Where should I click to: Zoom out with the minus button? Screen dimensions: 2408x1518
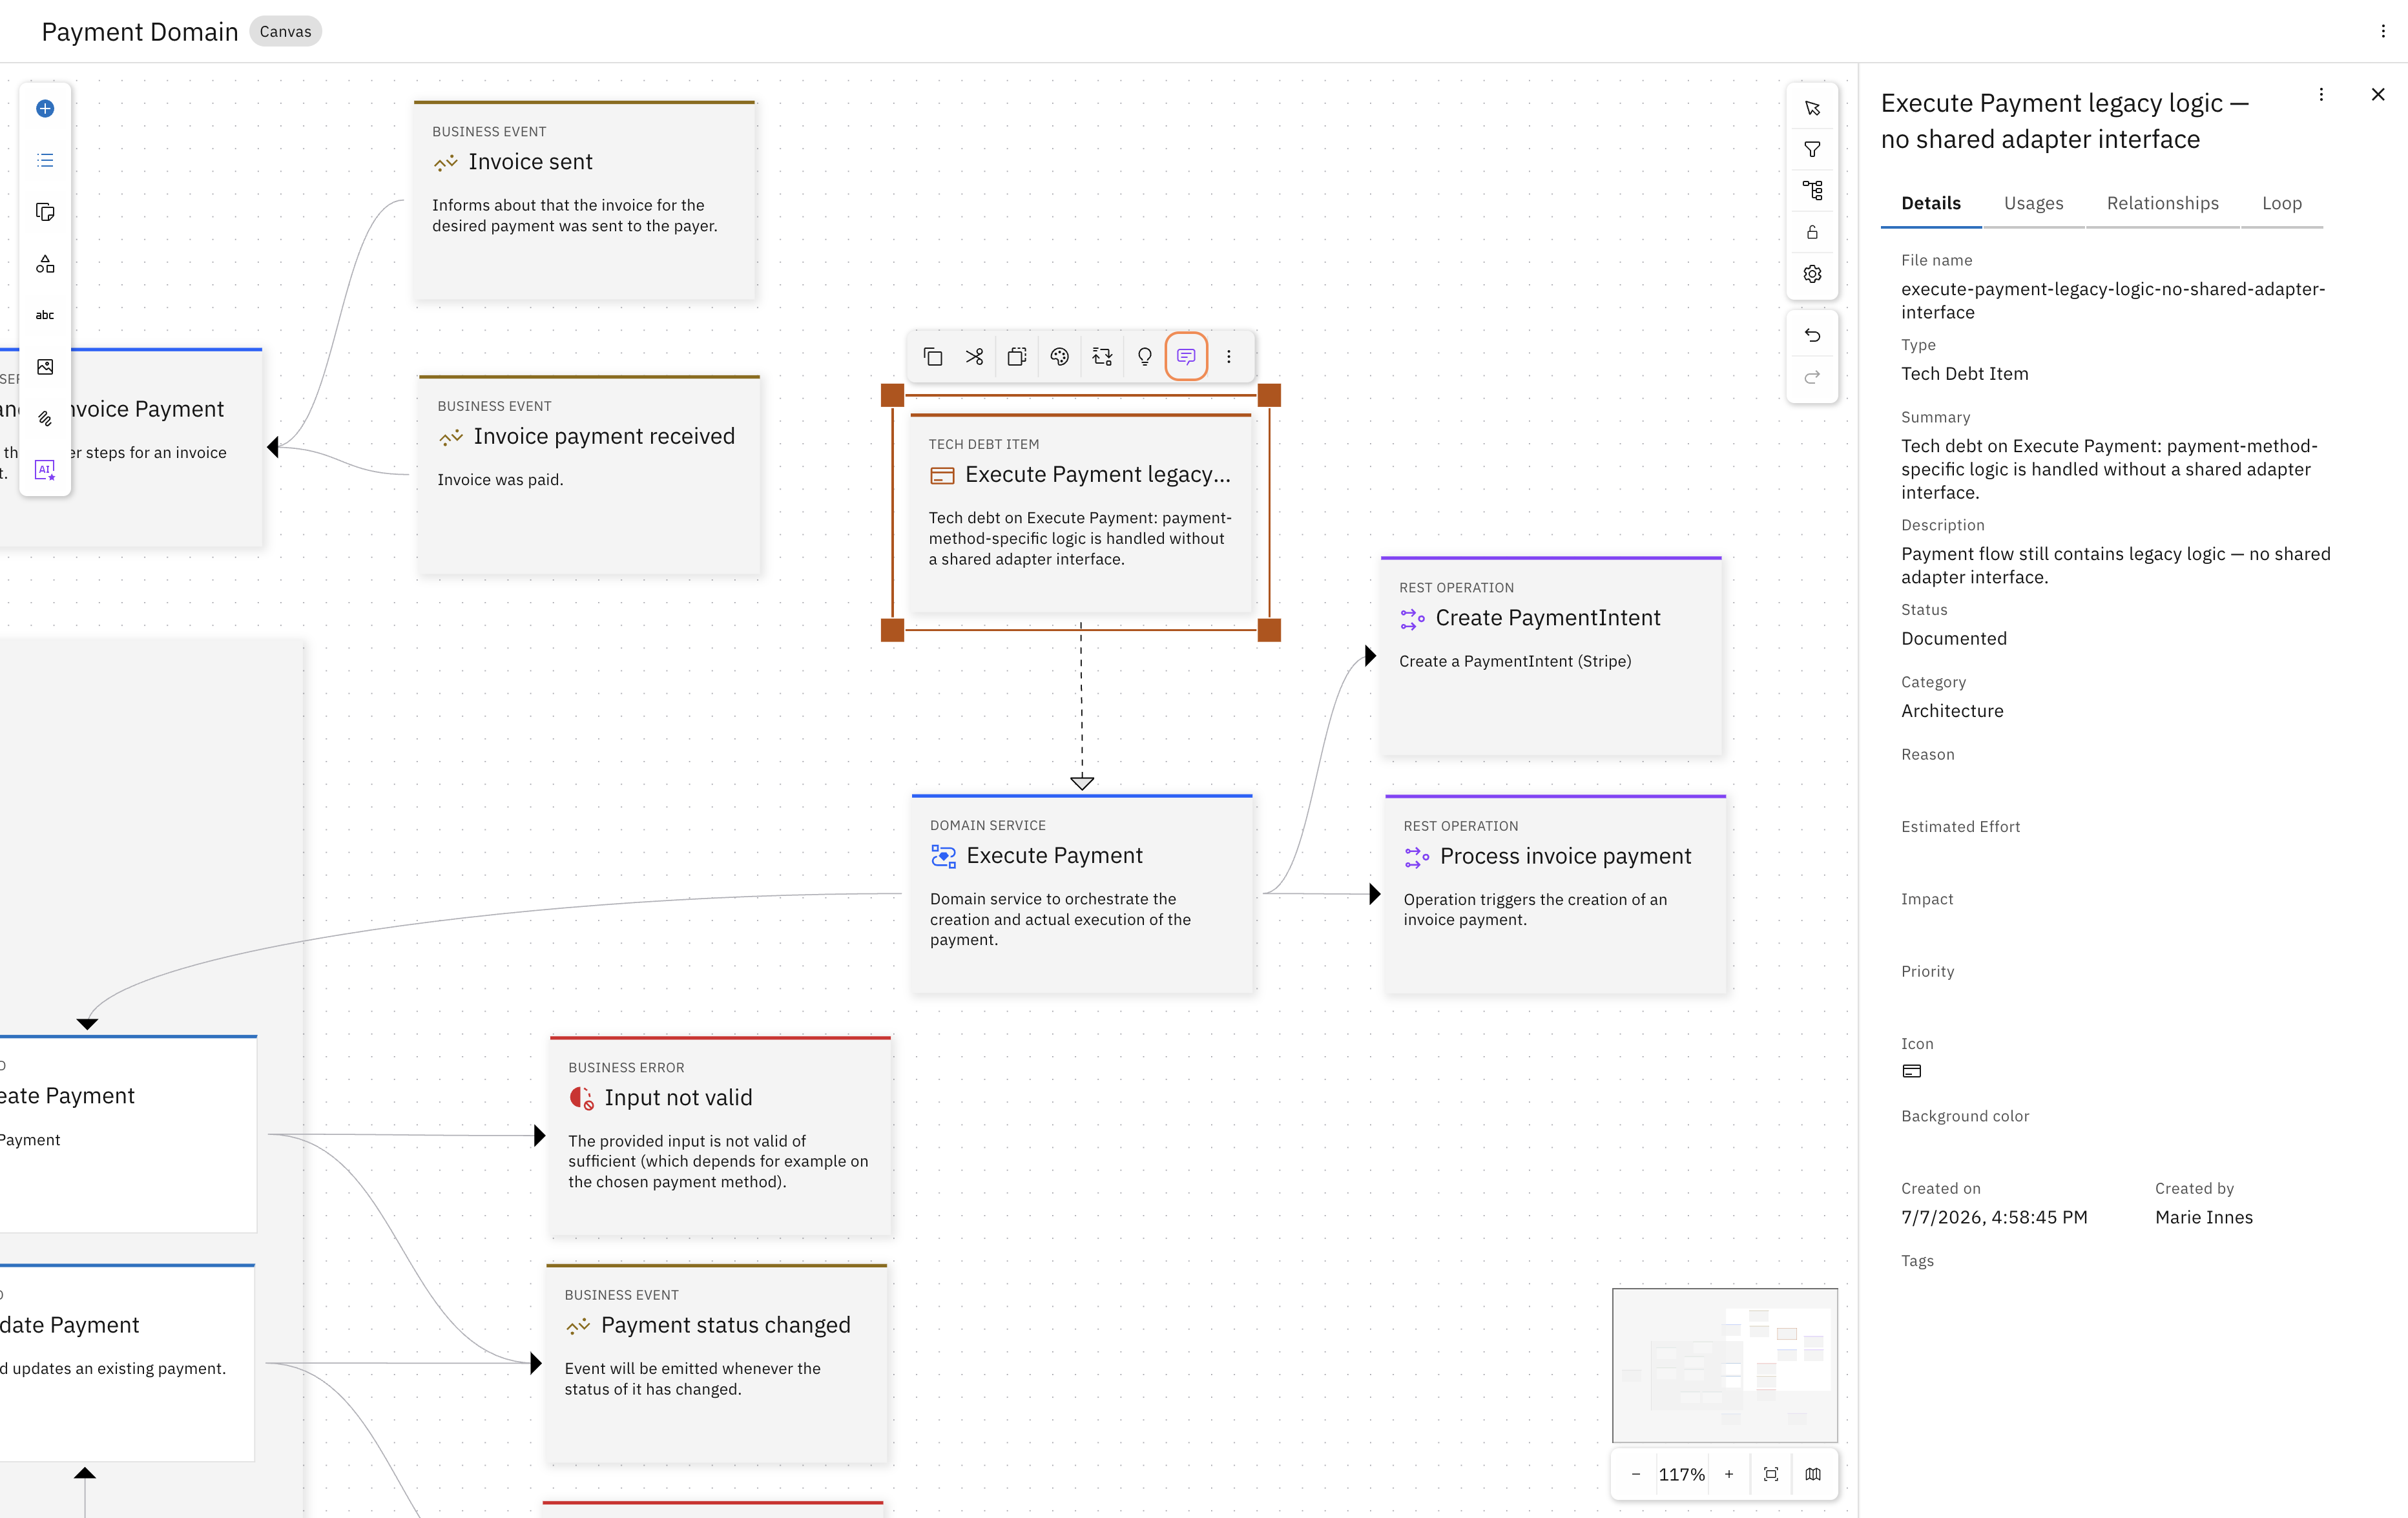[1636, 1474]
